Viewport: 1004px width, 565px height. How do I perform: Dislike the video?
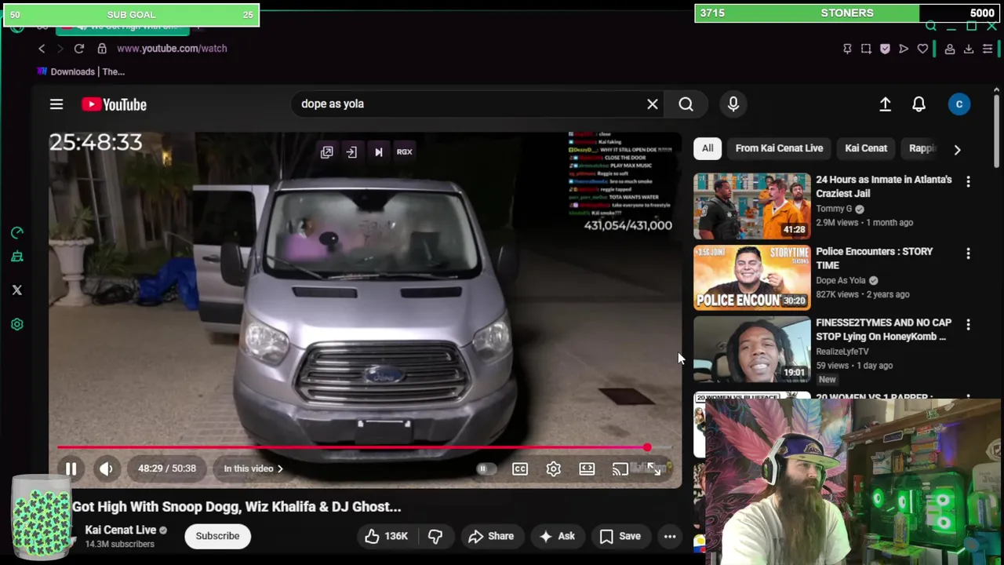pyautogui.click(x=435, y=536)
